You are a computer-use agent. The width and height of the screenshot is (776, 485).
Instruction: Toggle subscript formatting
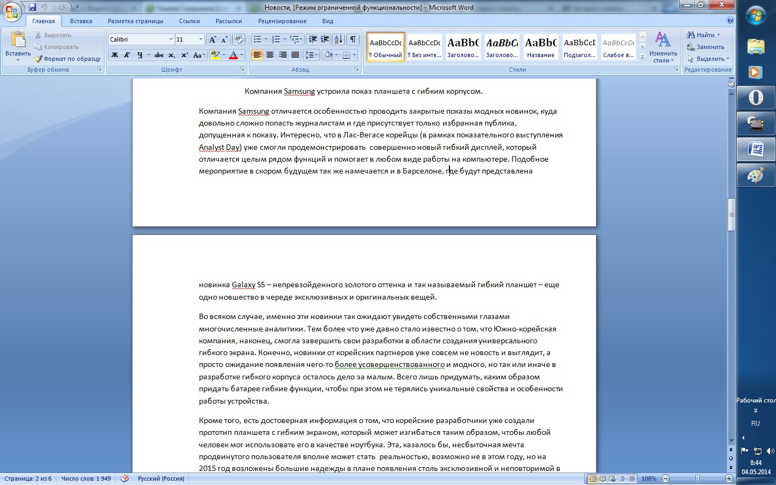(x=171, y=55)
